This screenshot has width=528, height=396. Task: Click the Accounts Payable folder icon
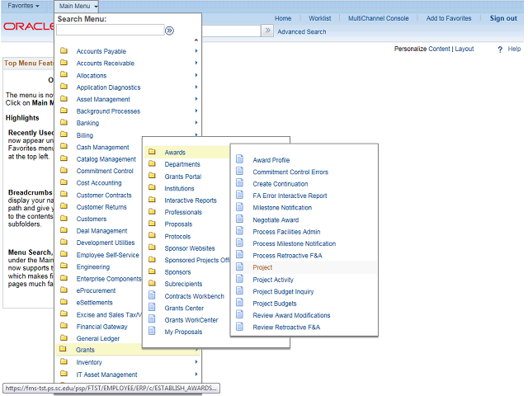(64, 51)
